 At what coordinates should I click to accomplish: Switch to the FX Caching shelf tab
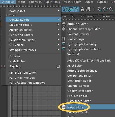(x=88, y=16)
